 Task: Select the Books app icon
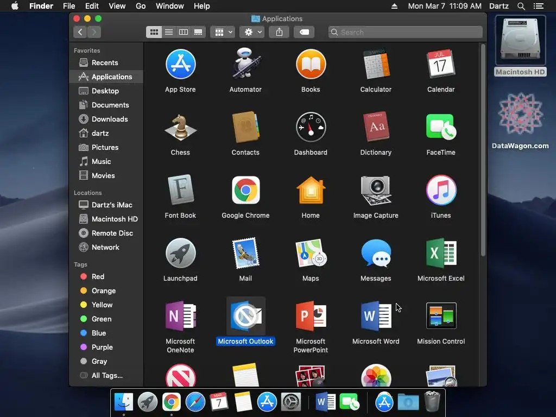click(311, 64)
